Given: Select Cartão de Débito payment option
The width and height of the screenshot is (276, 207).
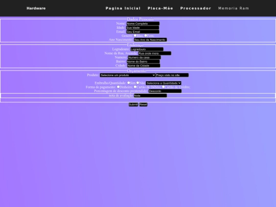Looking at the screenshot, I should pyautogui.click(x=135, y=87).
